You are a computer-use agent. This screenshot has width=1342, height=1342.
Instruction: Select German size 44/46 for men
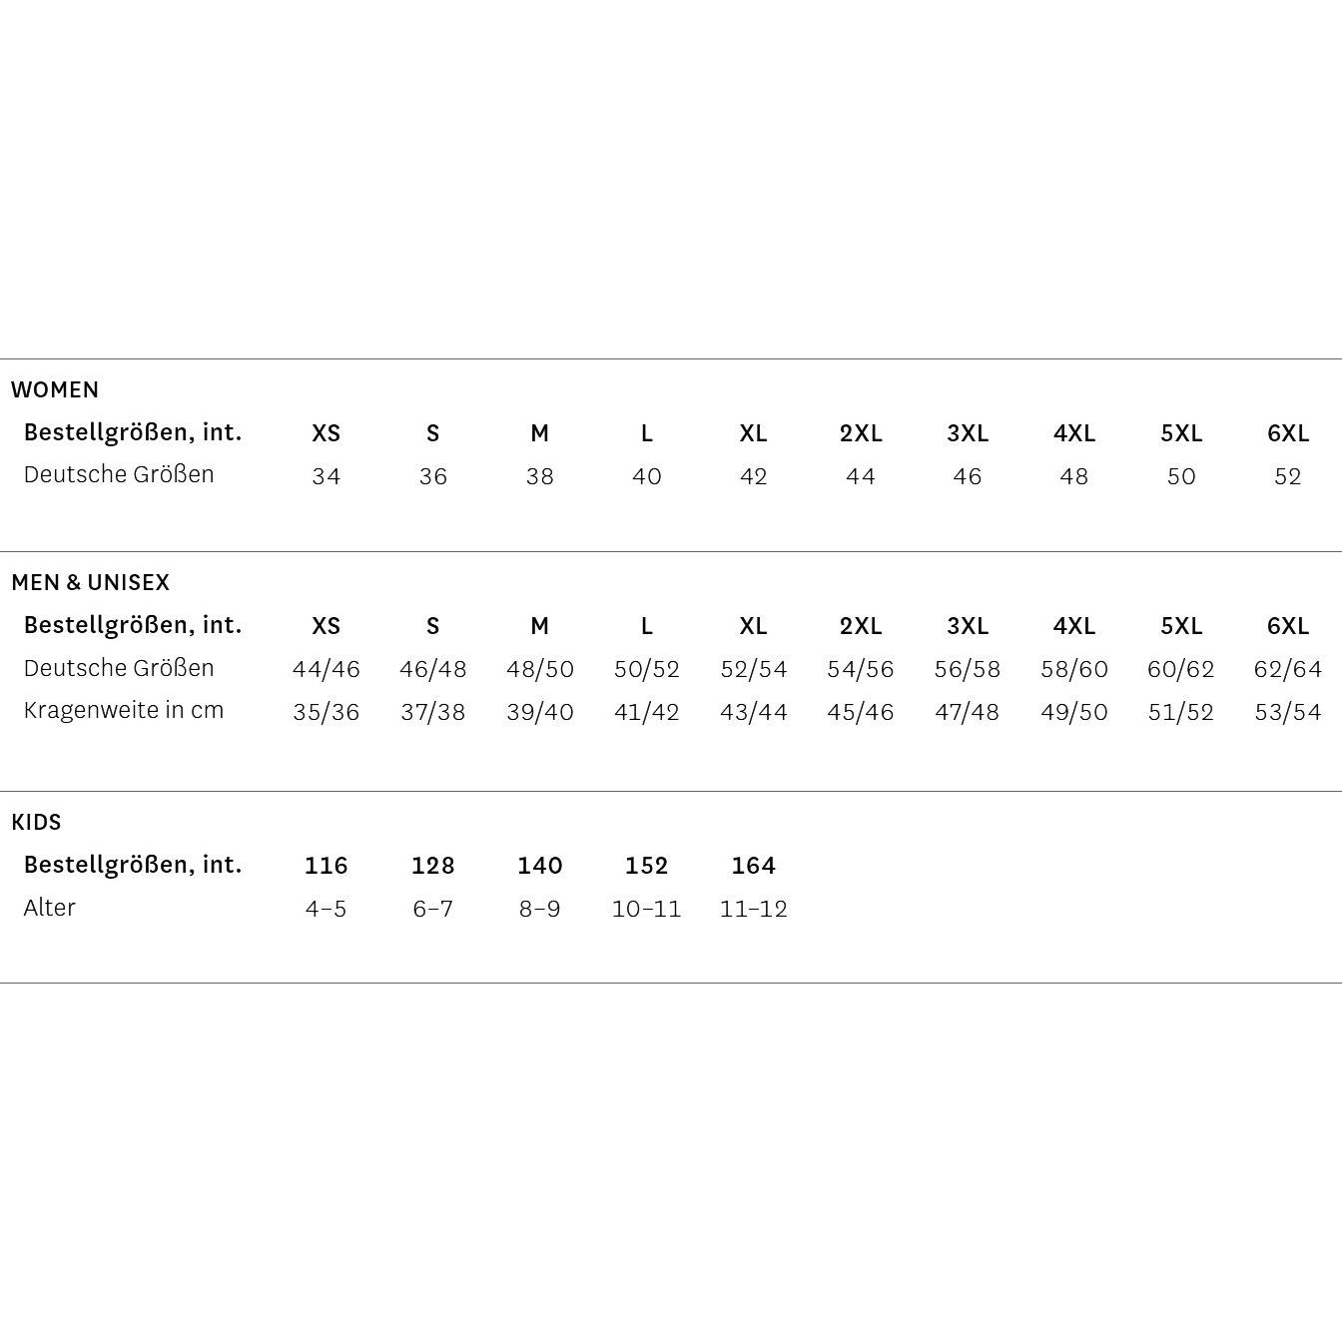click(327, 669)
